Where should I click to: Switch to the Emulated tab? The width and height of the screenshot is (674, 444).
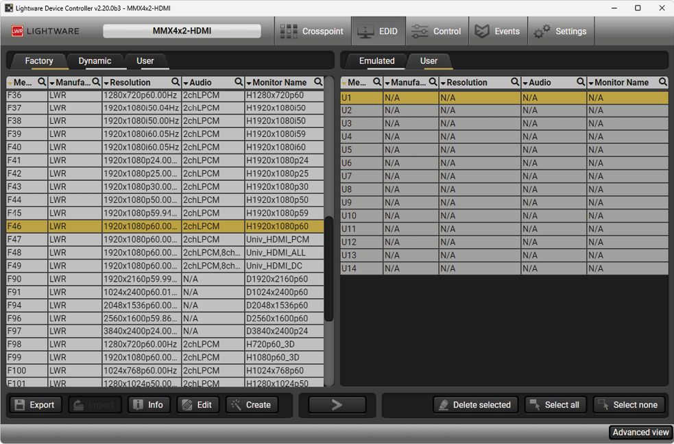[x=376, y=61]
